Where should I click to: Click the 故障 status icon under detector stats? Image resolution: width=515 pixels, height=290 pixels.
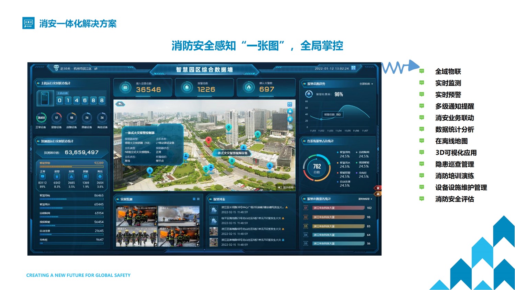pyautogui.click(x=71, y=177)
